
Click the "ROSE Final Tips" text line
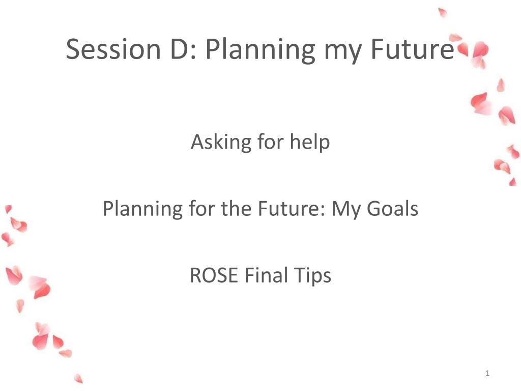click(x=260, y=275)
